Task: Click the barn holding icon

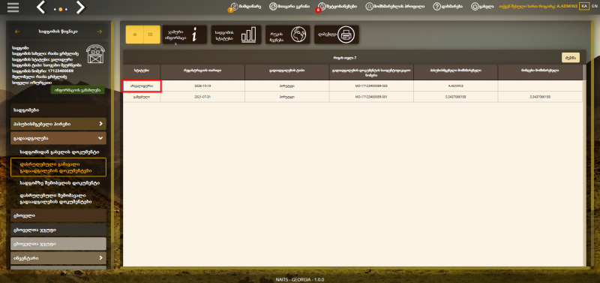Action: coord(95,54)
